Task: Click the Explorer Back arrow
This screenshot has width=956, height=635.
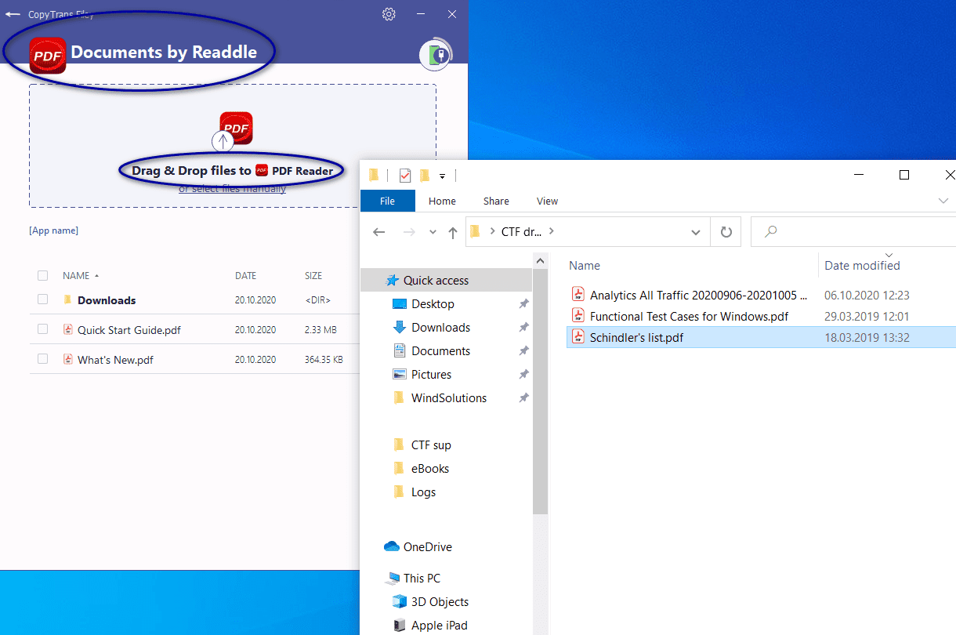Action: (379, 232)
